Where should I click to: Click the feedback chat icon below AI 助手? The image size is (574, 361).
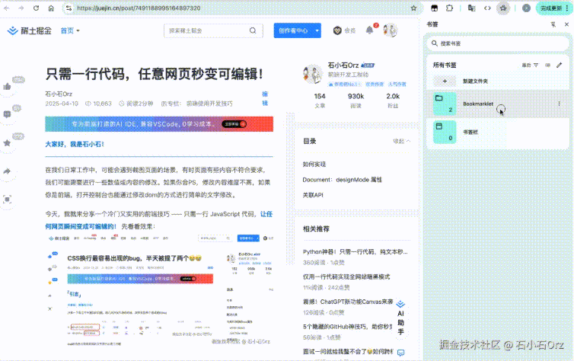coord(401,353)
